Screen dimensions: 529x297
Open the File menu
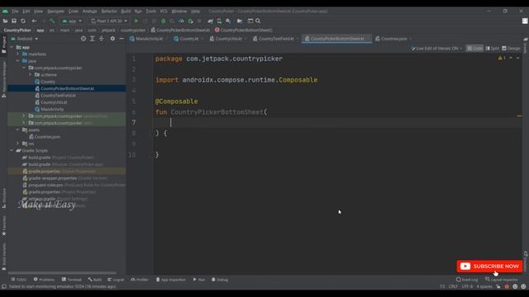[15, 11]
